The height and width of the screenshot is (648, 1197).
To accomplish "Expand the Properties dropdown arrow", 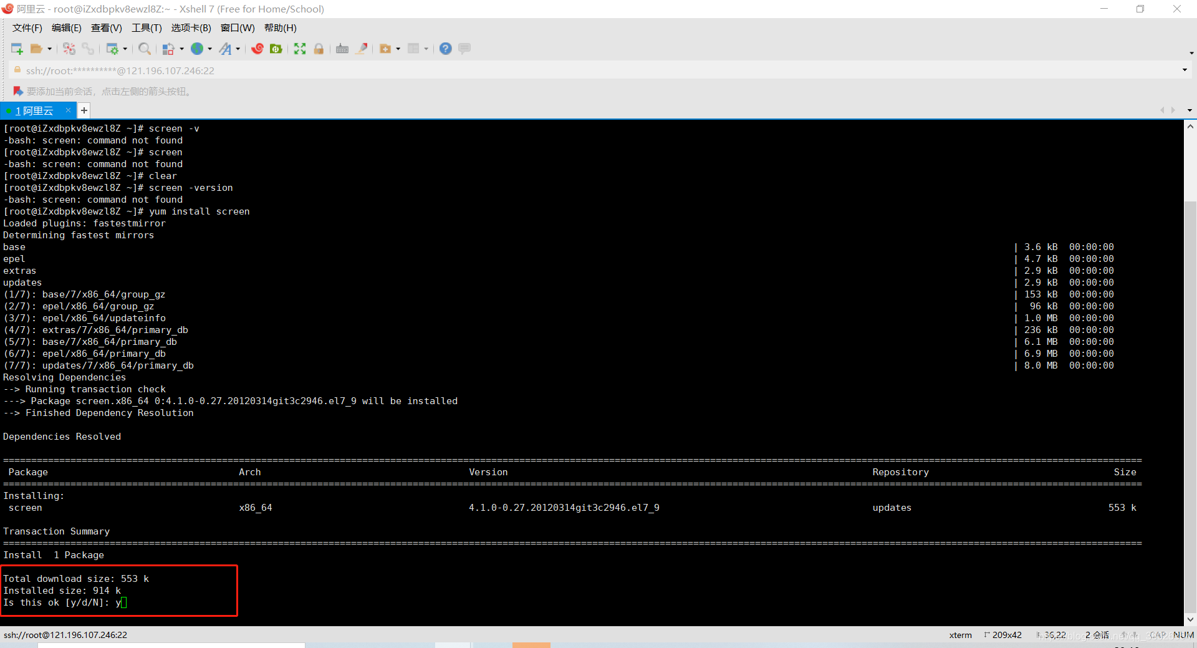I will click(x=125, y=49).
